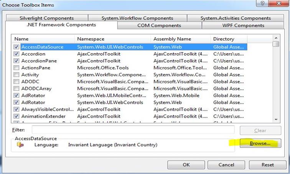Viewport: 290px width, 174px height.
Task: Open System.Workflow Components tab
Action: pos(137,18)
